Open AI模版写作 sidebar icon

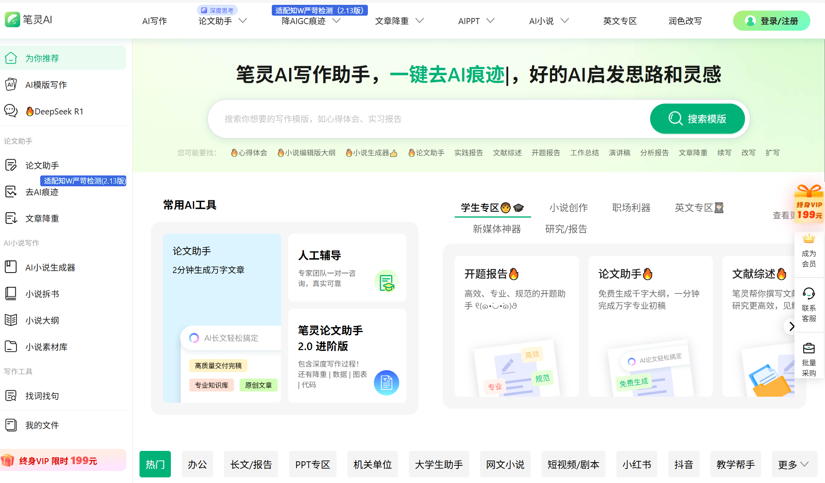pyautogui.click(x=11, y=85)
